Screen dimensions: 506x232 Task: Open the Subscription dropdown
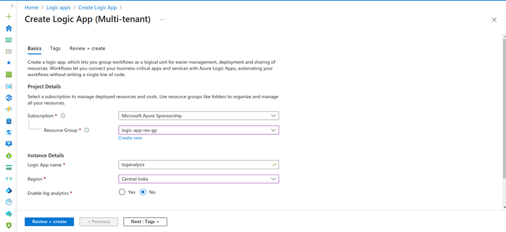point(199,116)
